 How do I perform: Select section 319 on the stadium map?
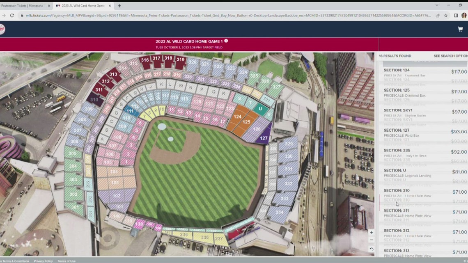pos(180,61)
